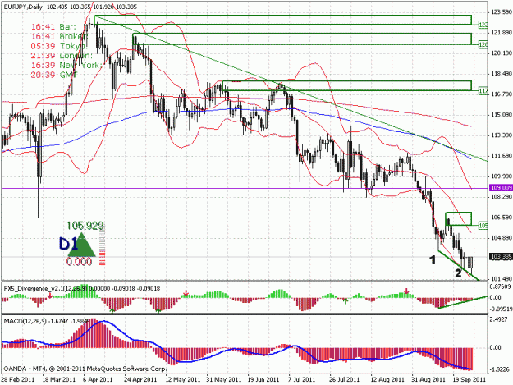Viewport: 513px width, 385px height.
Task: Click the 116.790 price axis label
Action: [502, 94]
